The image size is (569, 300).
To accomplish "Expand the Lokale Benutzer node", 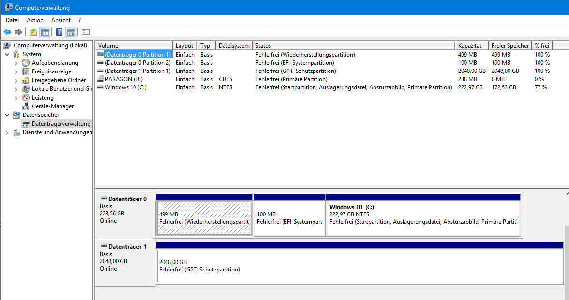I will click(16, 89).
